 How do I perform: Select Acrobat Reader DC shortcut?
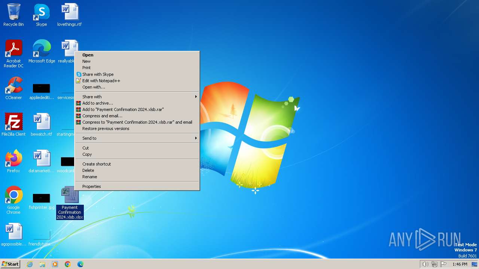click(13, 54)
